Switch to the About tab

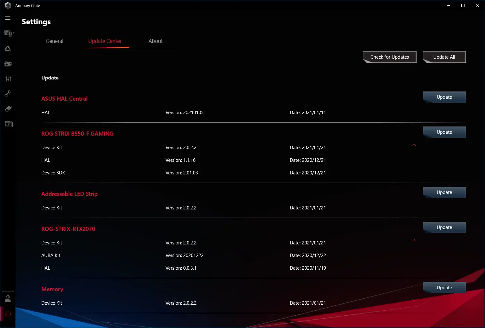pos(155,41)
